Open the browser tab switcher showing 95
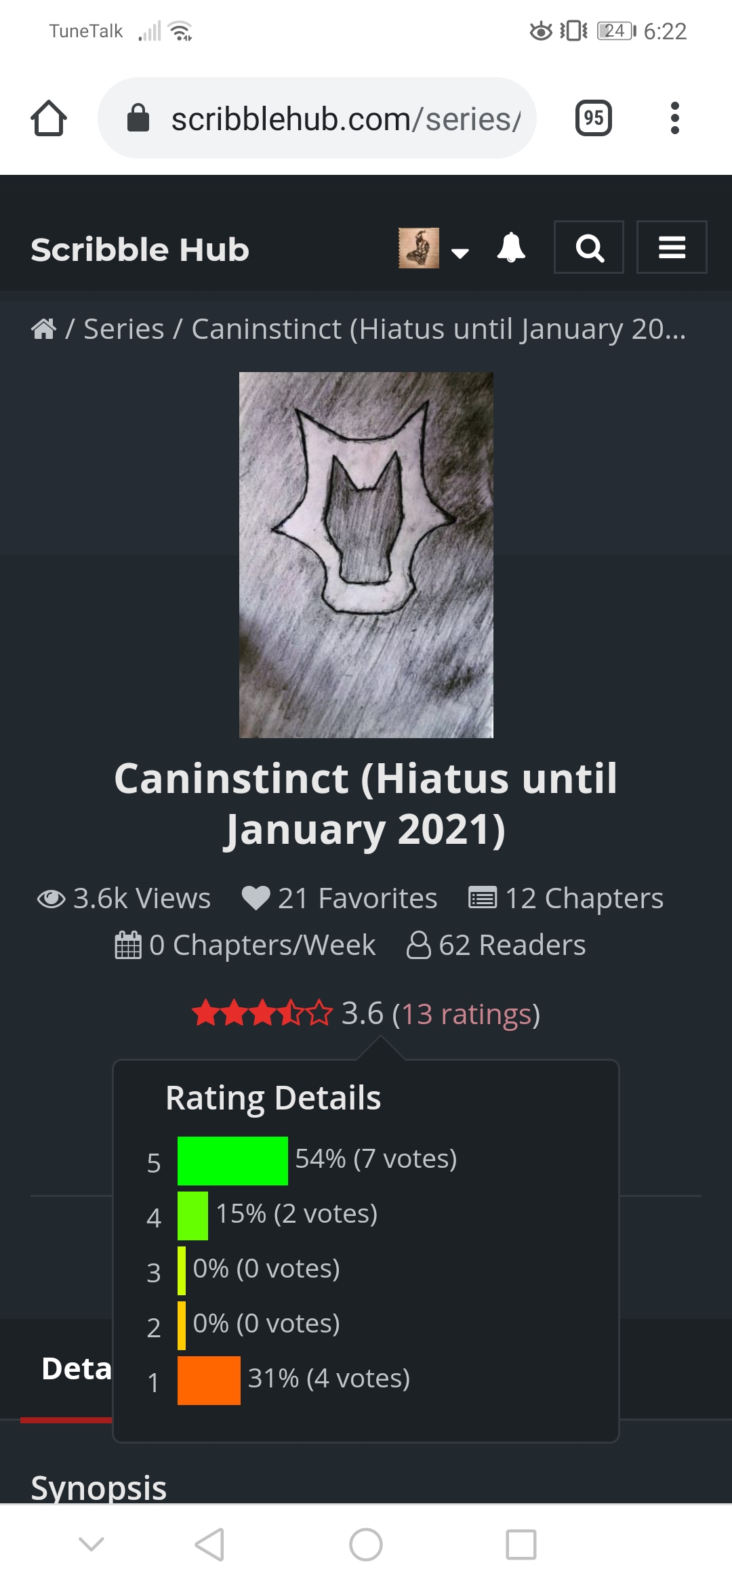Viewport: 732px width, 1586px height. (593, 118)
